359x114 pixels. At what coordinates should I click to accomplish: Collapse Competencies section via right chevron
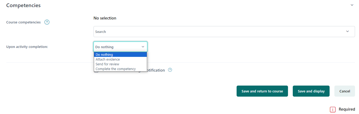[352, 5]
